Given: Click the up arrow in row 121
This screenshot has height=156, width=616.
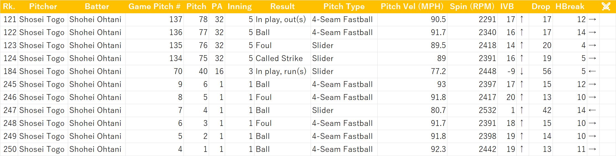Looking at the screenshot, I should (x=522, y=19).
